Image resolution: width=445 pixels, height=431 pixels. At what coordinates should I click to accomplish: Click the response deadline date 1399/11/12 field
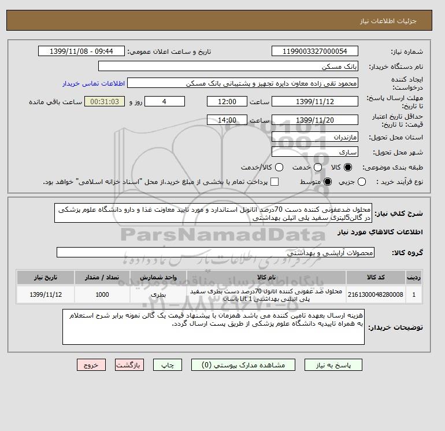[315, 101]
